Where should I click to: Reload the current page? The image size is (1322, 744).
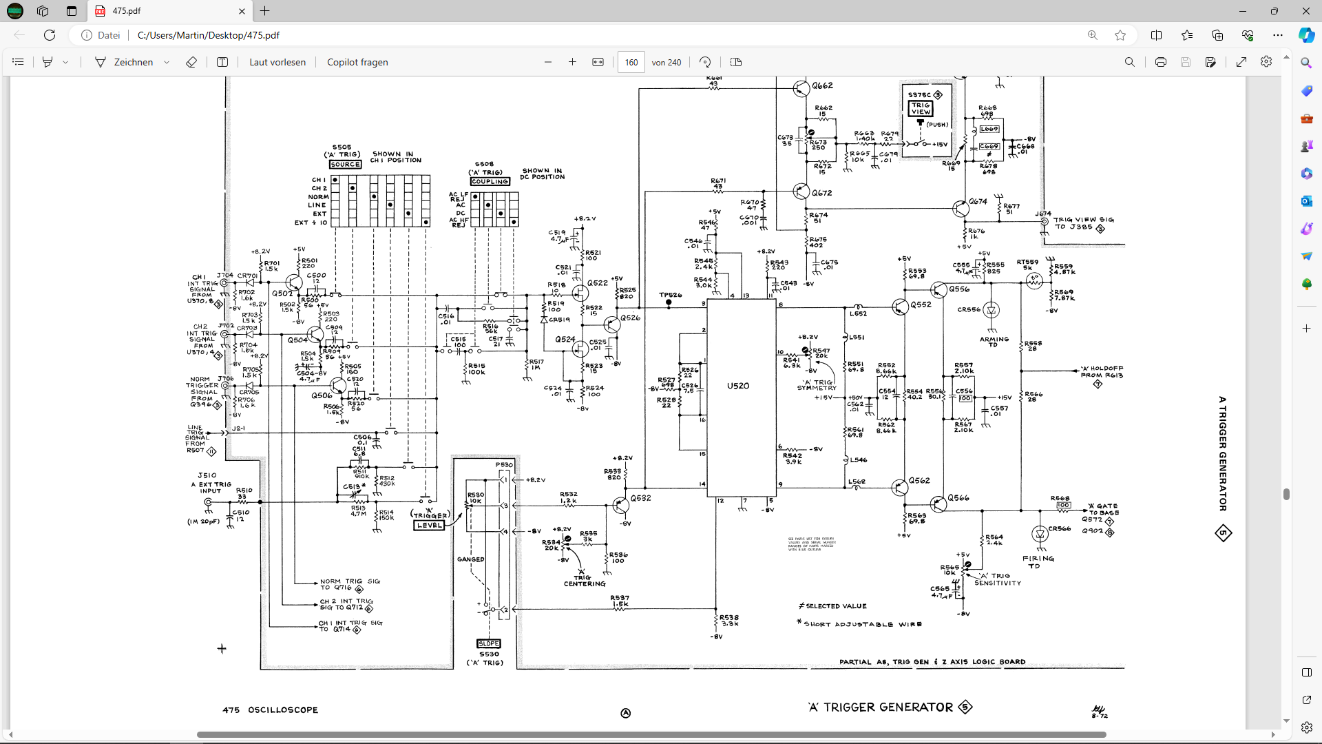coord(50,35)
